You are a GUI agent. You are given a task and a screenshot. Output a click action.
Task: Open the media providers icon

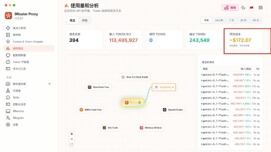click(8, 84)
